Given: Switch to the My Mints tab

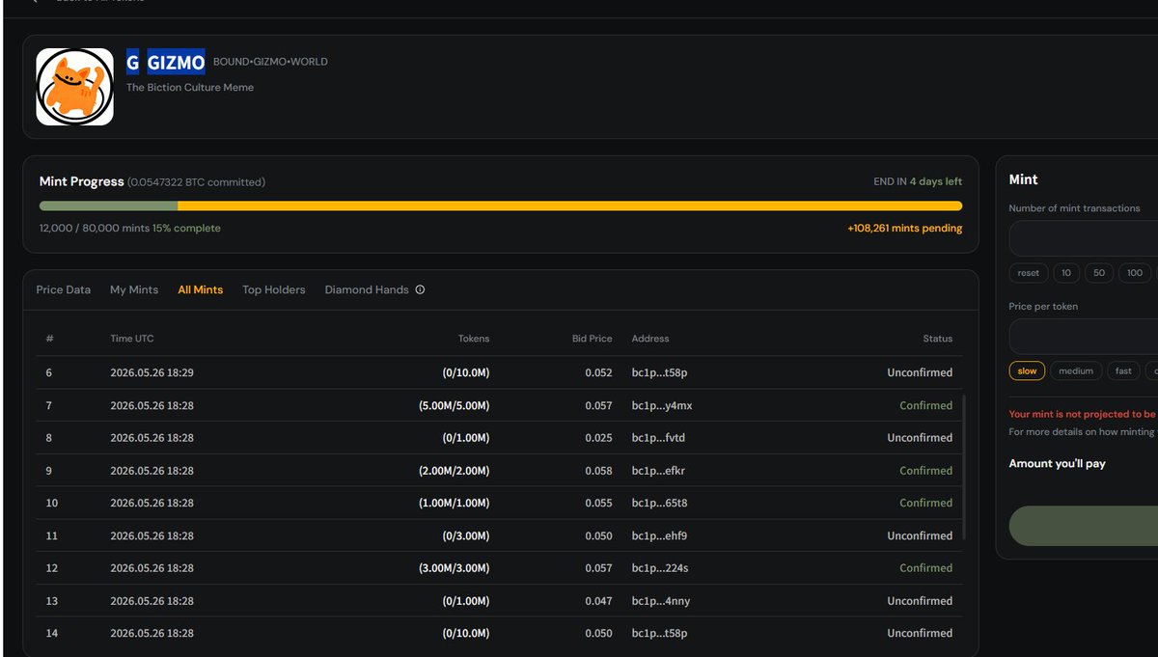Looking at the screenshot, I should coord(134,289).
